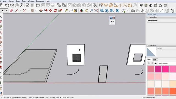This screenshot has height=99, width=176.
Task: Switch to Iso view
Action: click(141, 5)
